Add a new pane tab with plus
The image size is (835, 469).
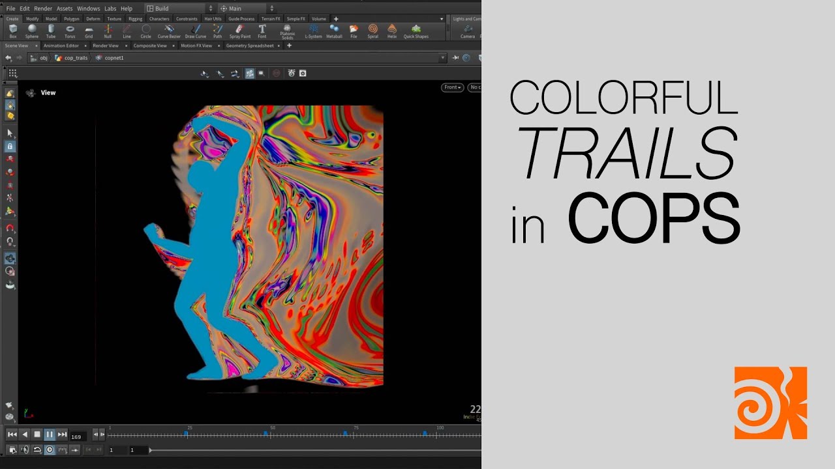pyautogui.click(x=289, y=46)
